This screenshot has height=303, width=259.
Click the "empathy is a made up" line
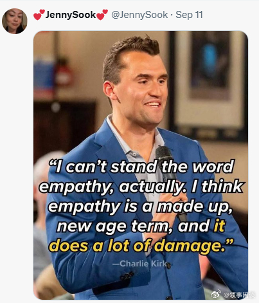[x=140, y=206]
